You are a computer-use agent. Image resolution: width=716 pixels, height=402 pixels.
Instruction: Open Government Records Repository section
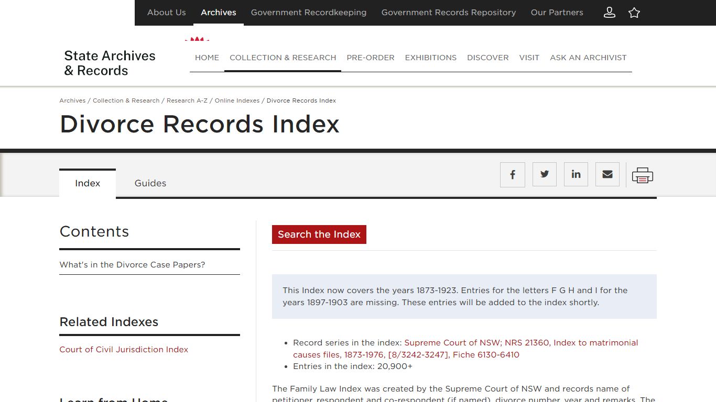[x=449, y=13]
